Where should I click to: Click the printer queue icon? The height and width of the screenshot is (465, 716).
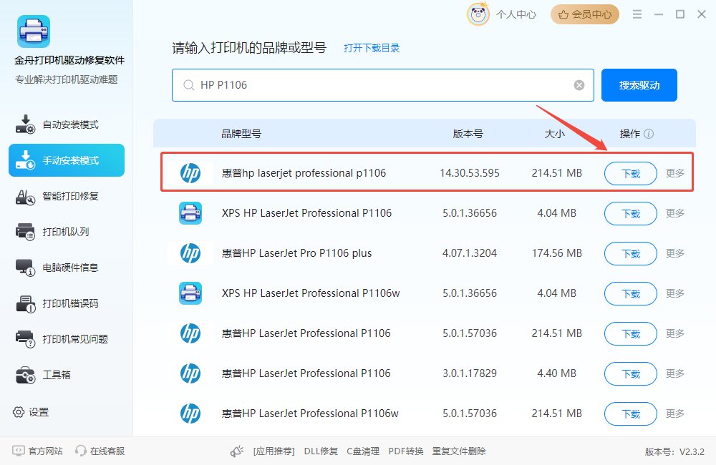point(25,232)
